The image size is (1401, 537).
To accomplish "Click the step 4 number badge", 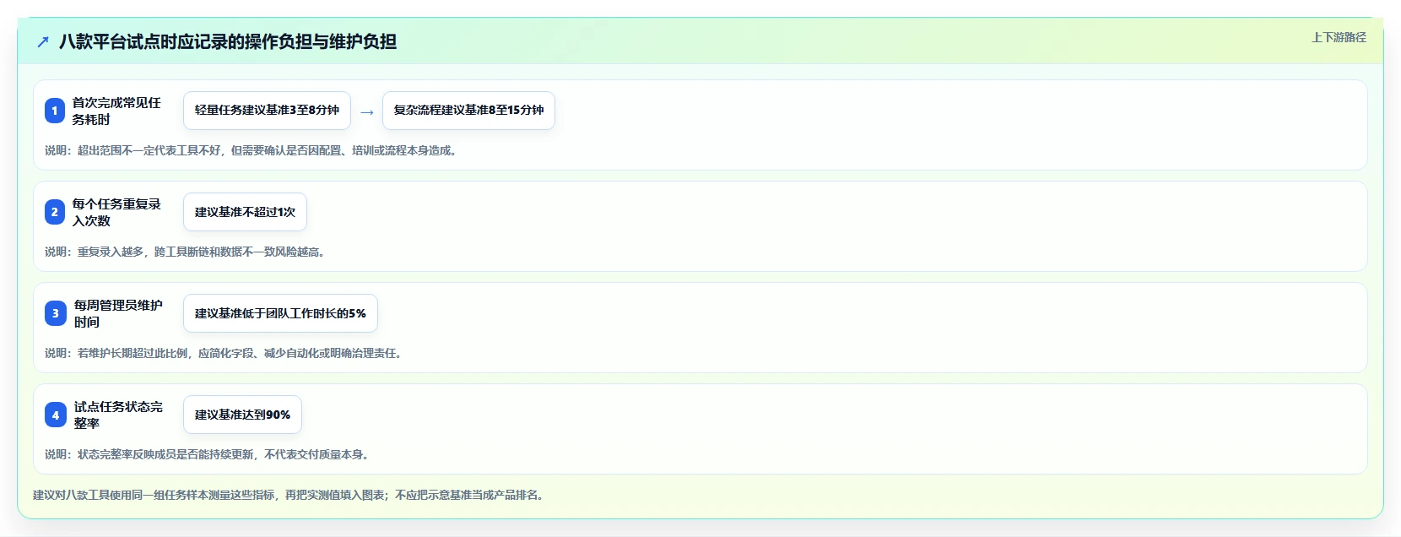I will (56, 415).
